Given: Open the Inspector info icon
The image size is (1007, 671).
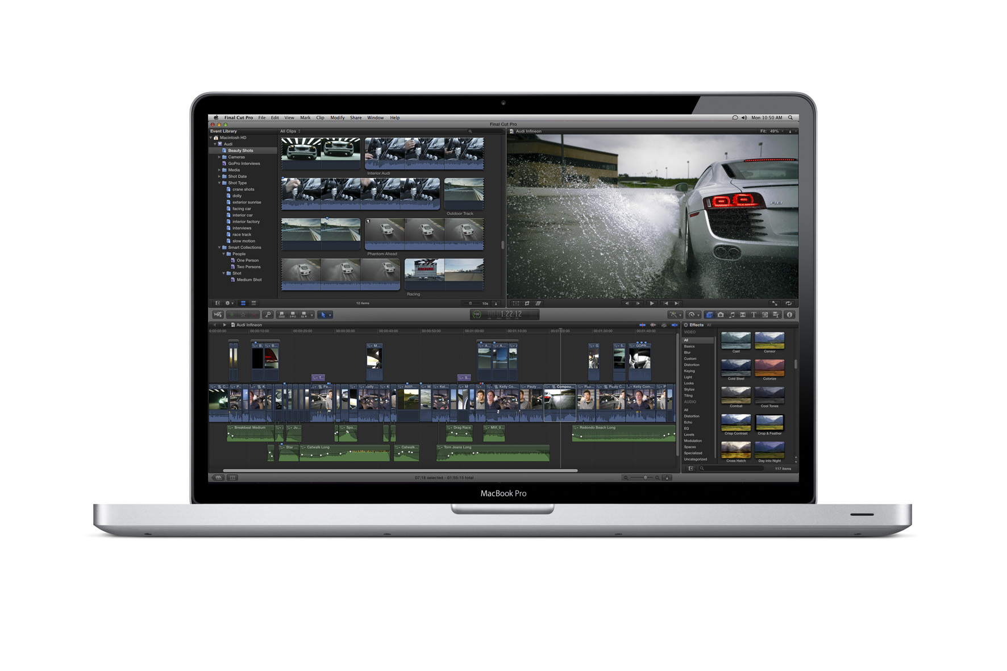Looking at the screenshot, I should coord(790,315).
